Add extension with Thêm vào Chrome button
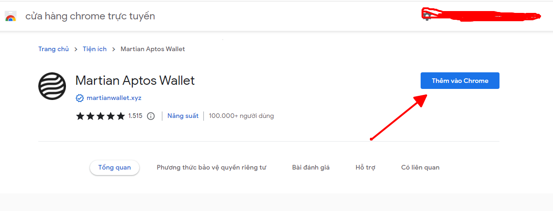Image resolution: width=553 pixels, height=211 pixels. (460, 81)
